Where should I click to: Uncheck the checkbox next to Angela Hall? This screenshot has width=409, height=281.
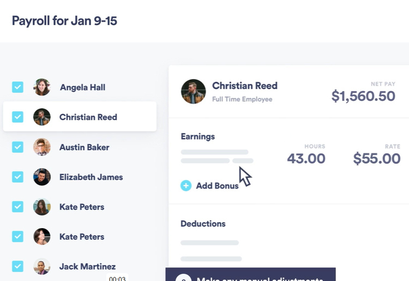pos(18,87)
